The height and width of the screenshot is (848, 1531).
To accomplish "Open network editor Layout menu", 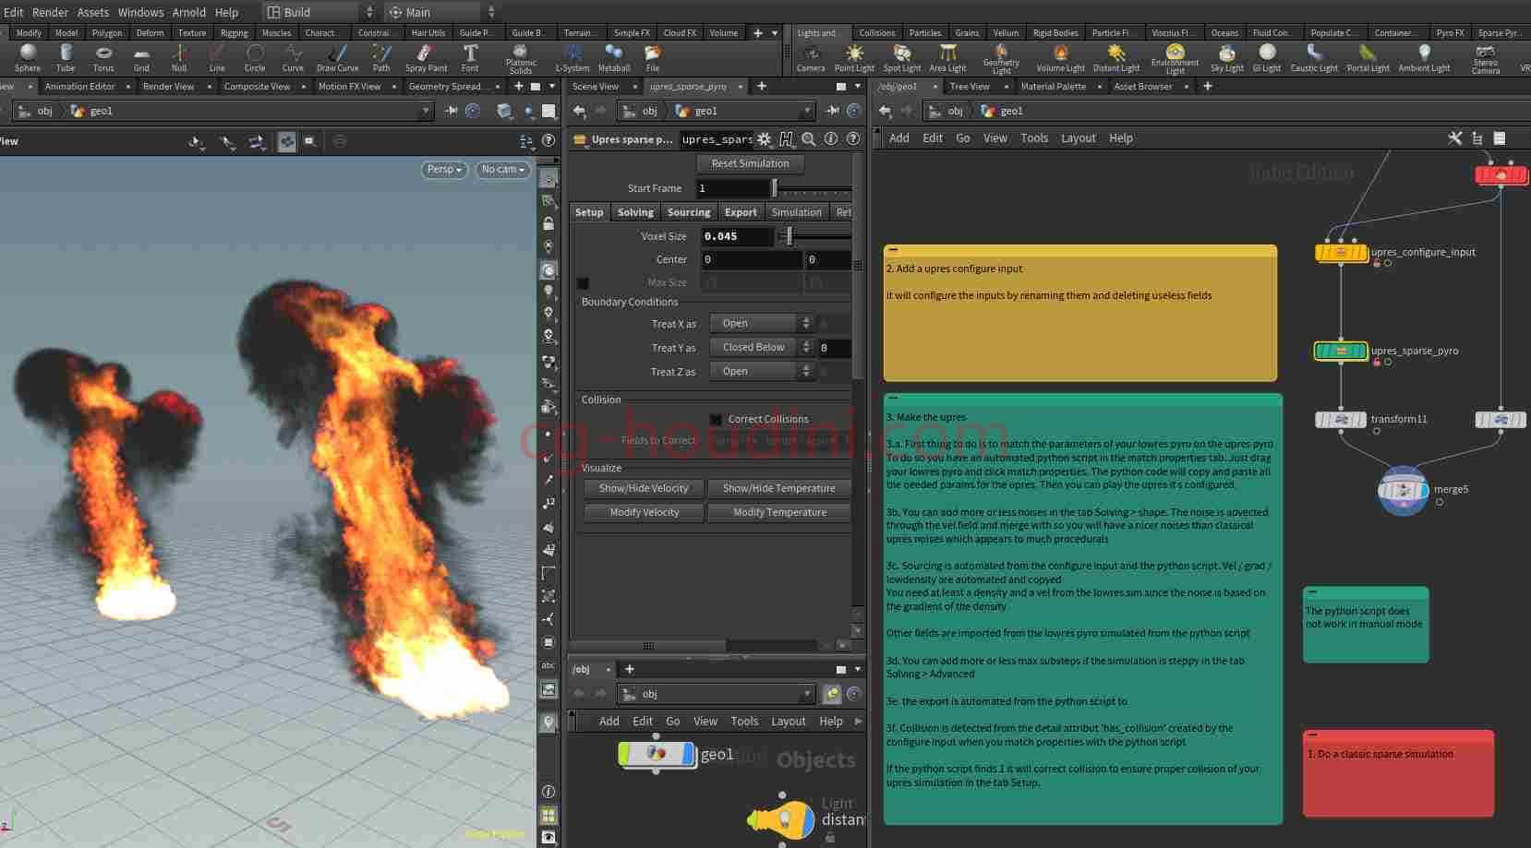I will click(x=1078, y=138).
